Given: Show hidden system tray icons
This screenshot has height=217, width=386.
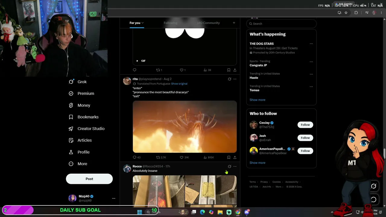Looking at the screenshot, I should point(332,212).
